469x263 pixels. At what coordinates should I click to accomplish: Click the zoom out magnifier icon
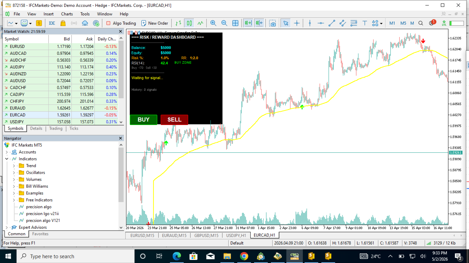point(224,23)
